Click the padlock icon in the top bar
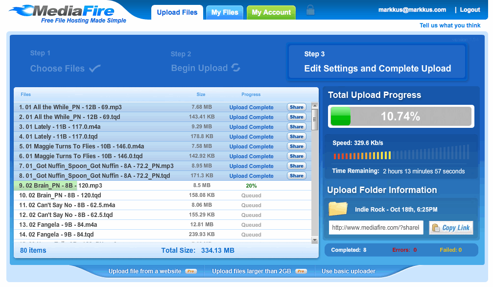 pyautogui.click(x=310, y=10)
